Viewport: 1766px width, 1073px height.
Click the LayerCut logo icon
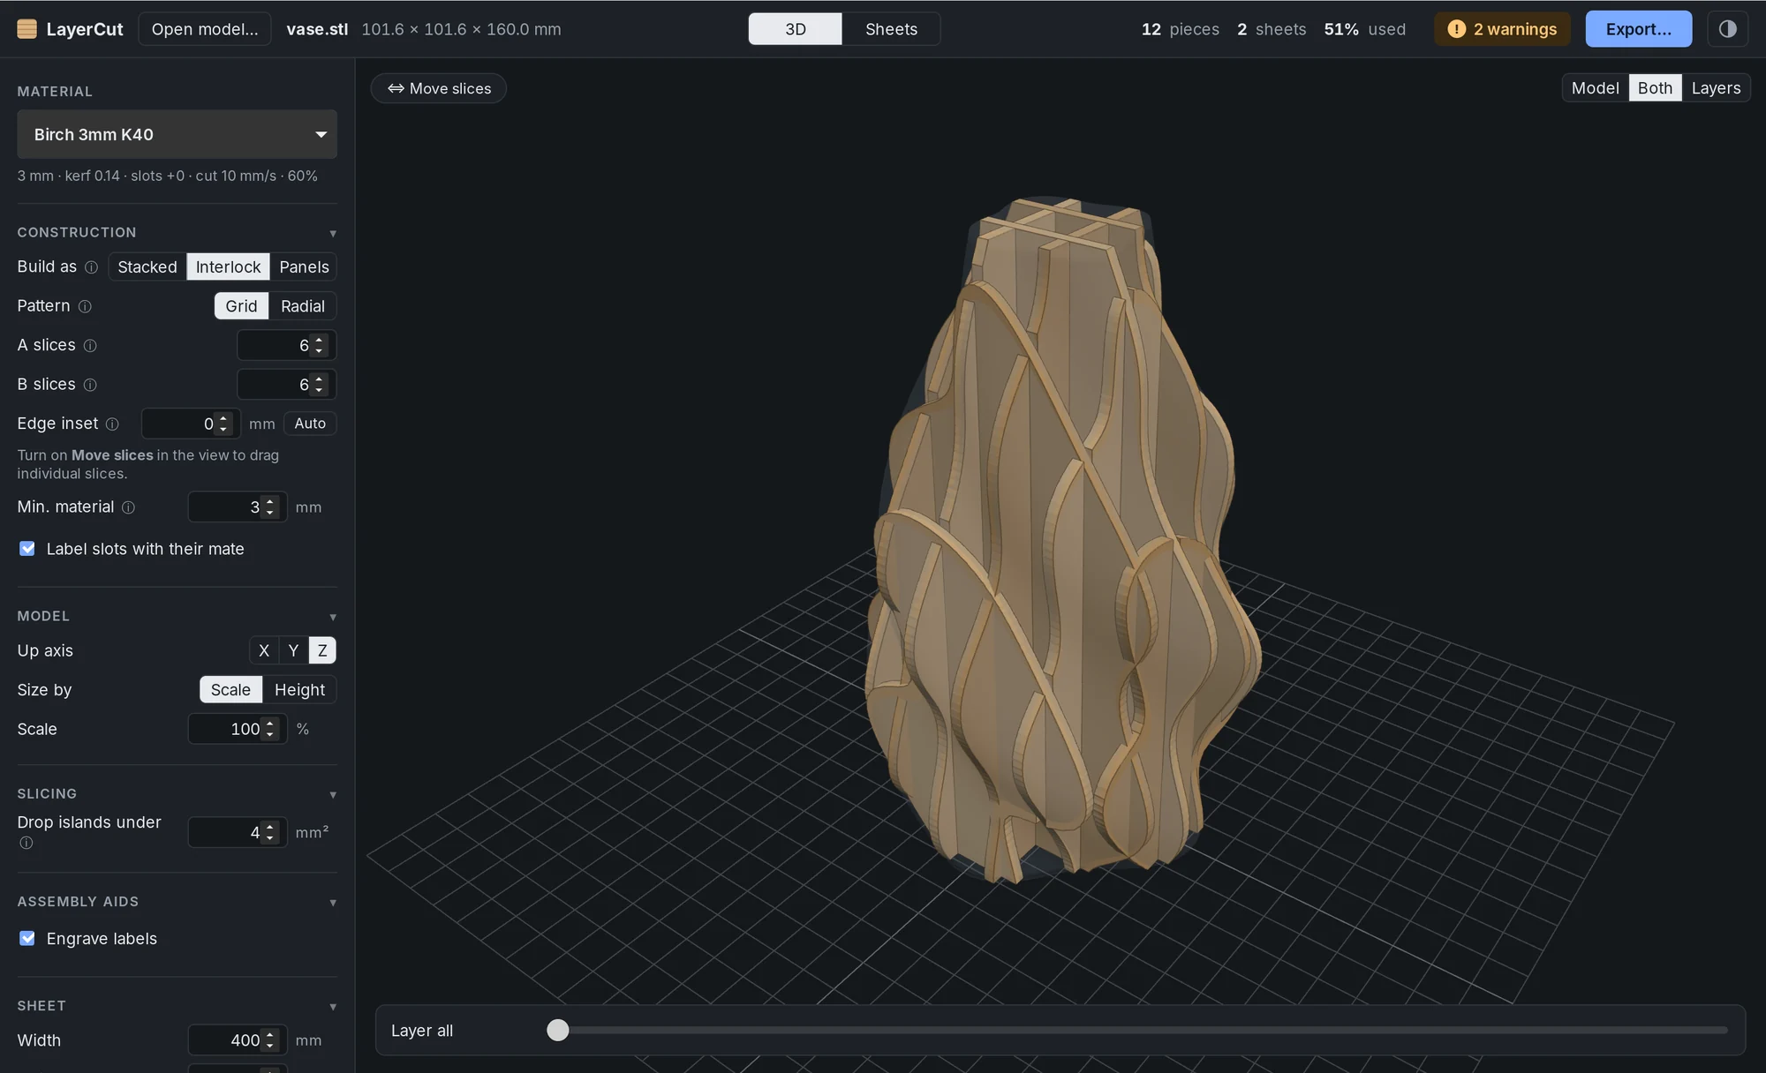pos(27,29)
